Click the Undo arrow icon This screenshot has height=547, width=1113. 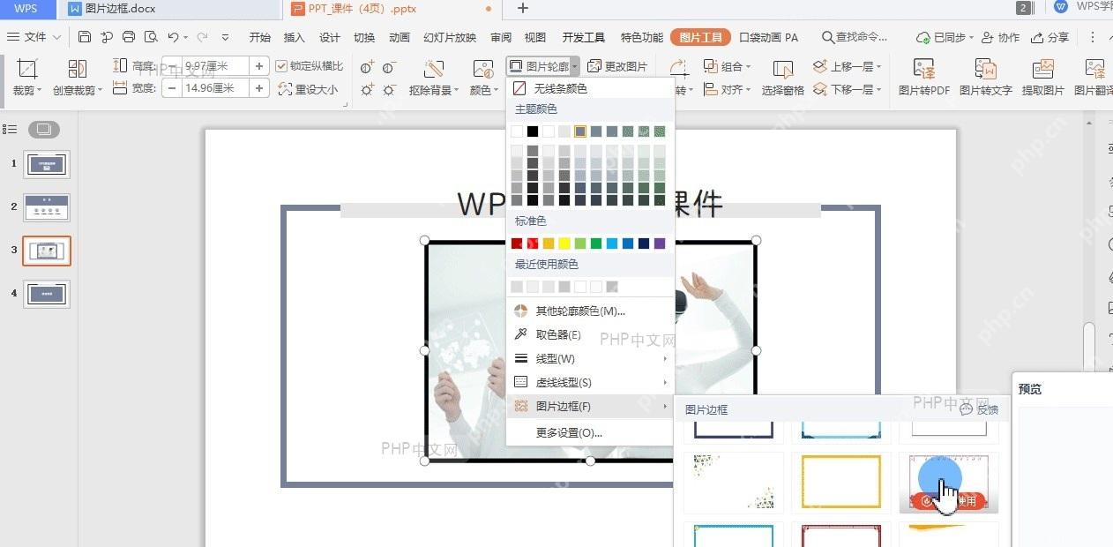click(173, 37)
